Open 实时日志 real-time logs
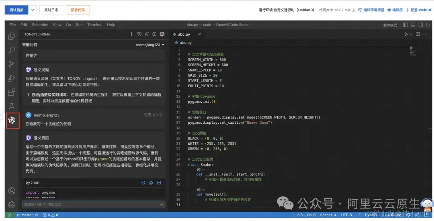 [51, 10]
